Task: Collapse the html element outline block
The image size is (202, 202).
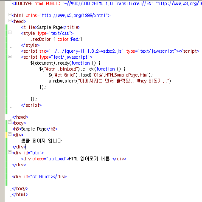Action: (x=10, y=14)
